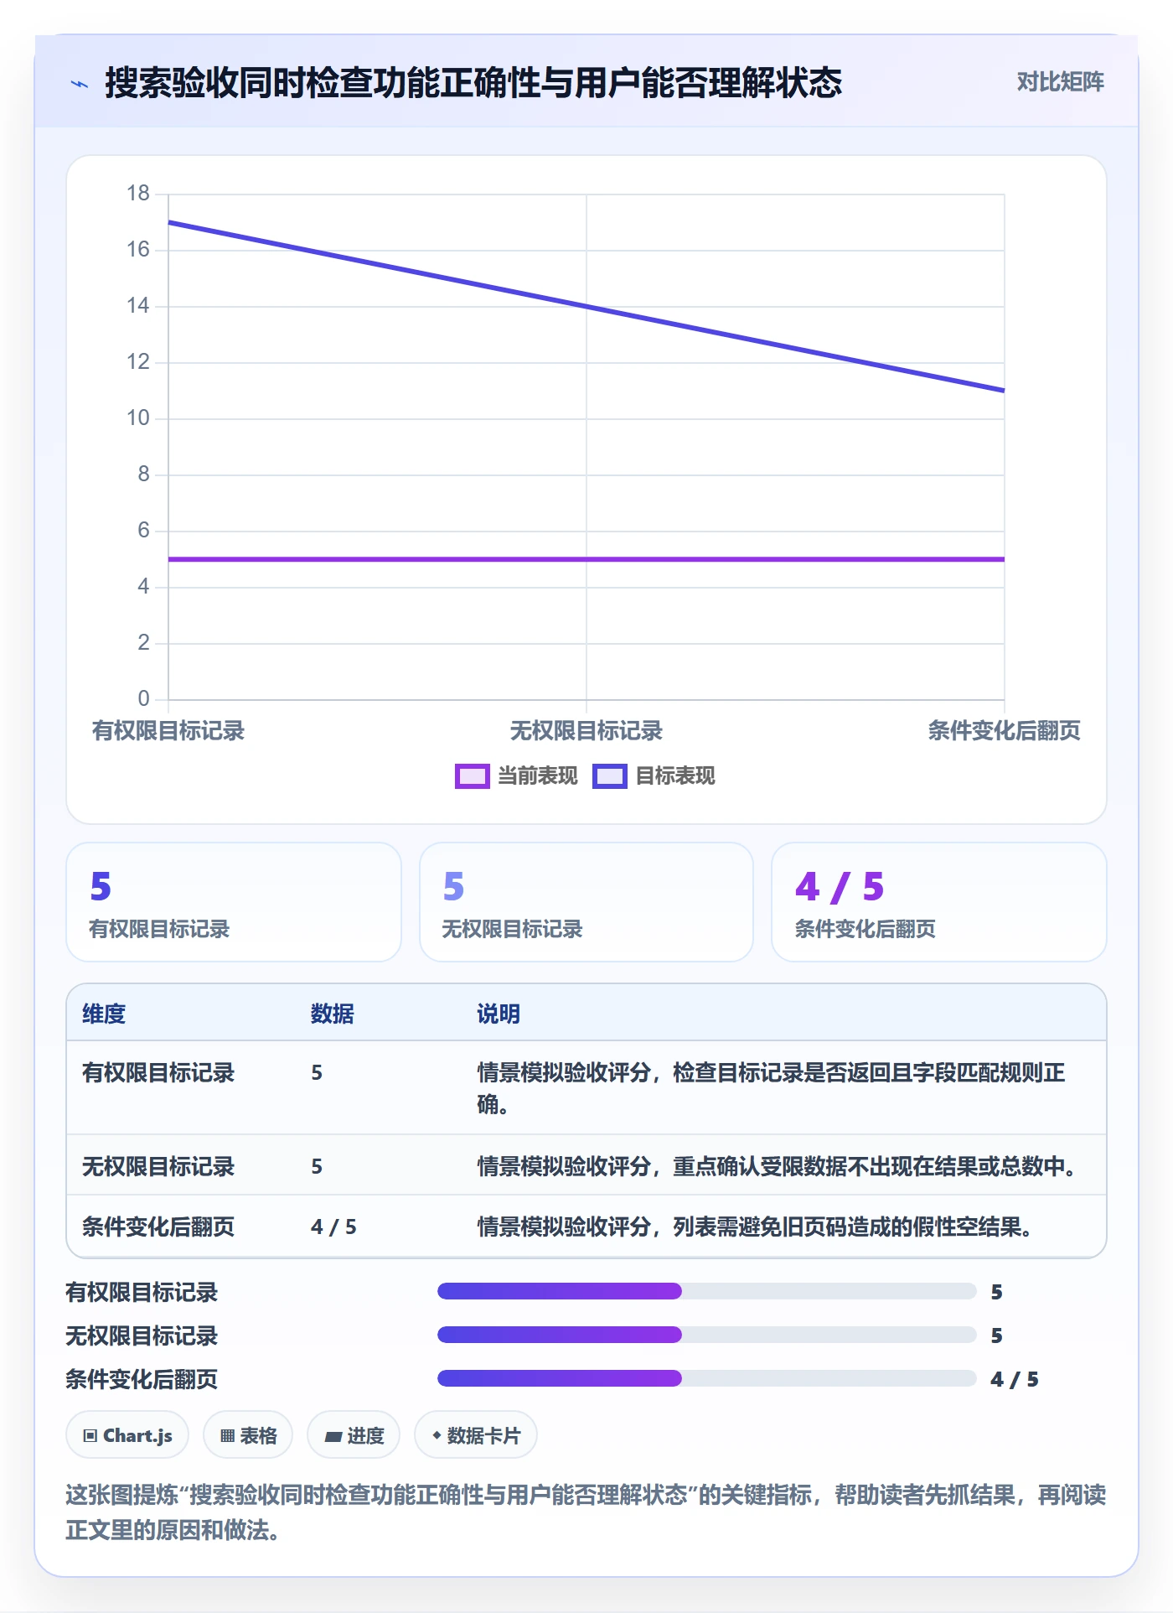Viewport: 1173px width, 1613px height.
Task: Click 条件变化后翻页 cell in the table
Action: [x=158, y=1227]
